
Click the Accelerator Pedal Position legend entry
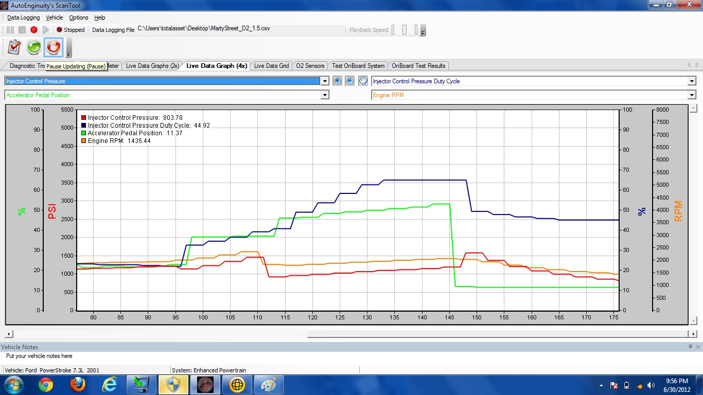(x=132, y=133)
